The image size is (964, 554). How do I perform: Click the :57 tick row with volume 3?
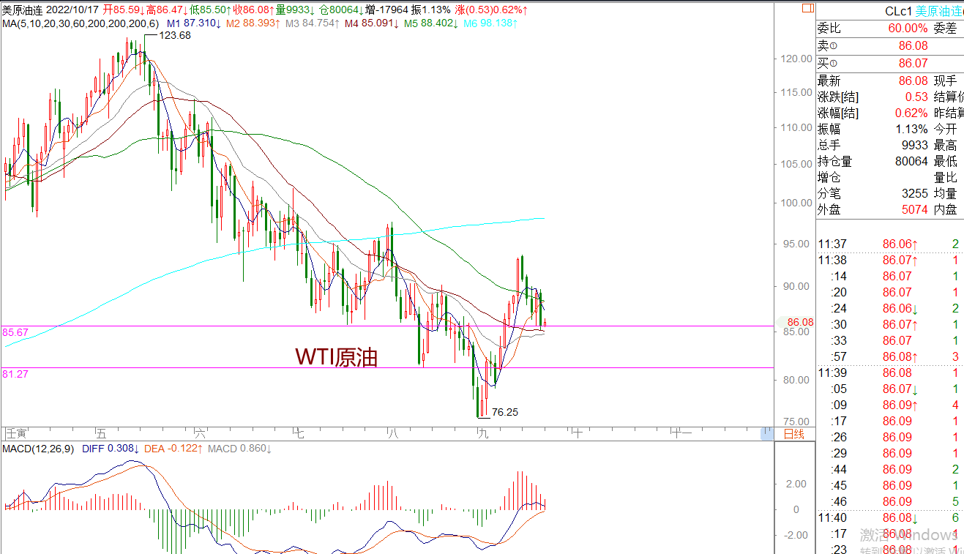[x=890, y=356]
